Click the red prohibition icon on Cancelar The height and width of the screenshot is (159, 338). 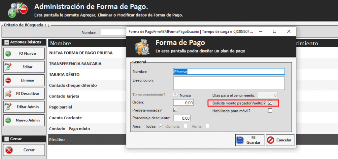coord(271,140)
